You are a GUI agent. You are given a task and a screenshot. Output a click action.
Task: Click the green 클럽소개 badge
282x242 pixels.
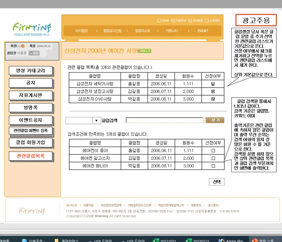coord(144,51)
